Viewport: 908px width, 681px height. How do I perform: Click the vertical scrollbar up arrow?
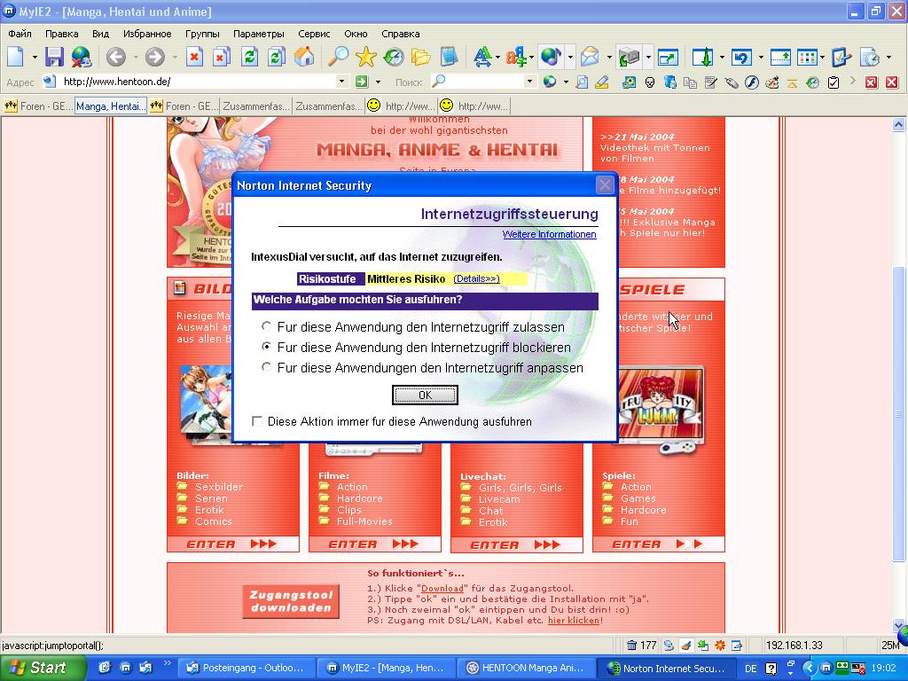tap(898, 124)
